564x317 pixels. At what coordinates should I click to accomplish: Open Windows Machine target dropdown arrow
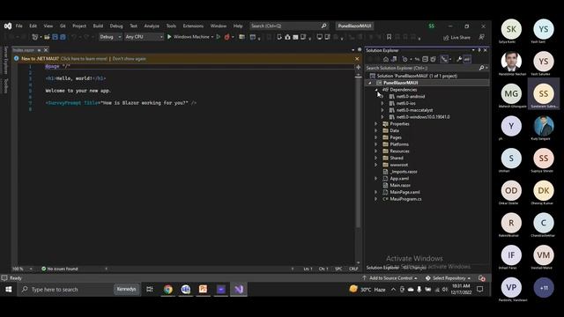[x=212, y=37]
